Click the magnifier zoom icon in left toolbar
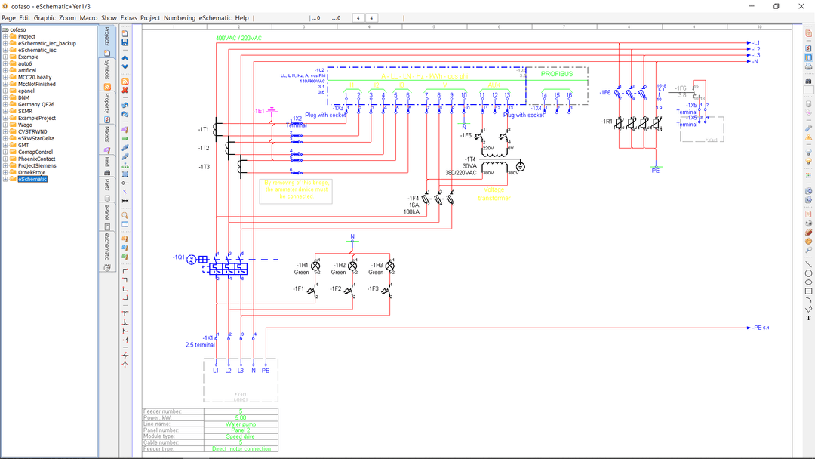Viewport: 815px width, 459px height. click(x=125, y=215)
